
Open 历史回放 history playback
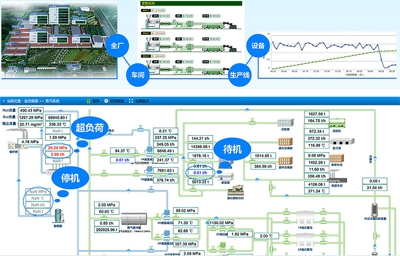[106, 100]
